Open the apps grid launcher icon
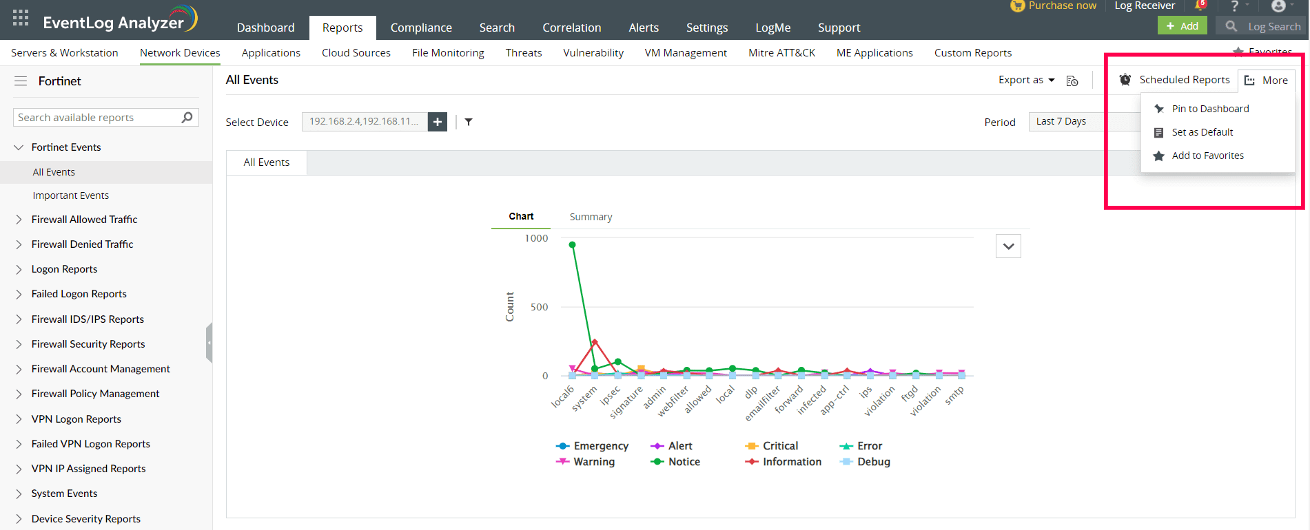The height and width of the screenshot is (530, 1310). (21, 18)
